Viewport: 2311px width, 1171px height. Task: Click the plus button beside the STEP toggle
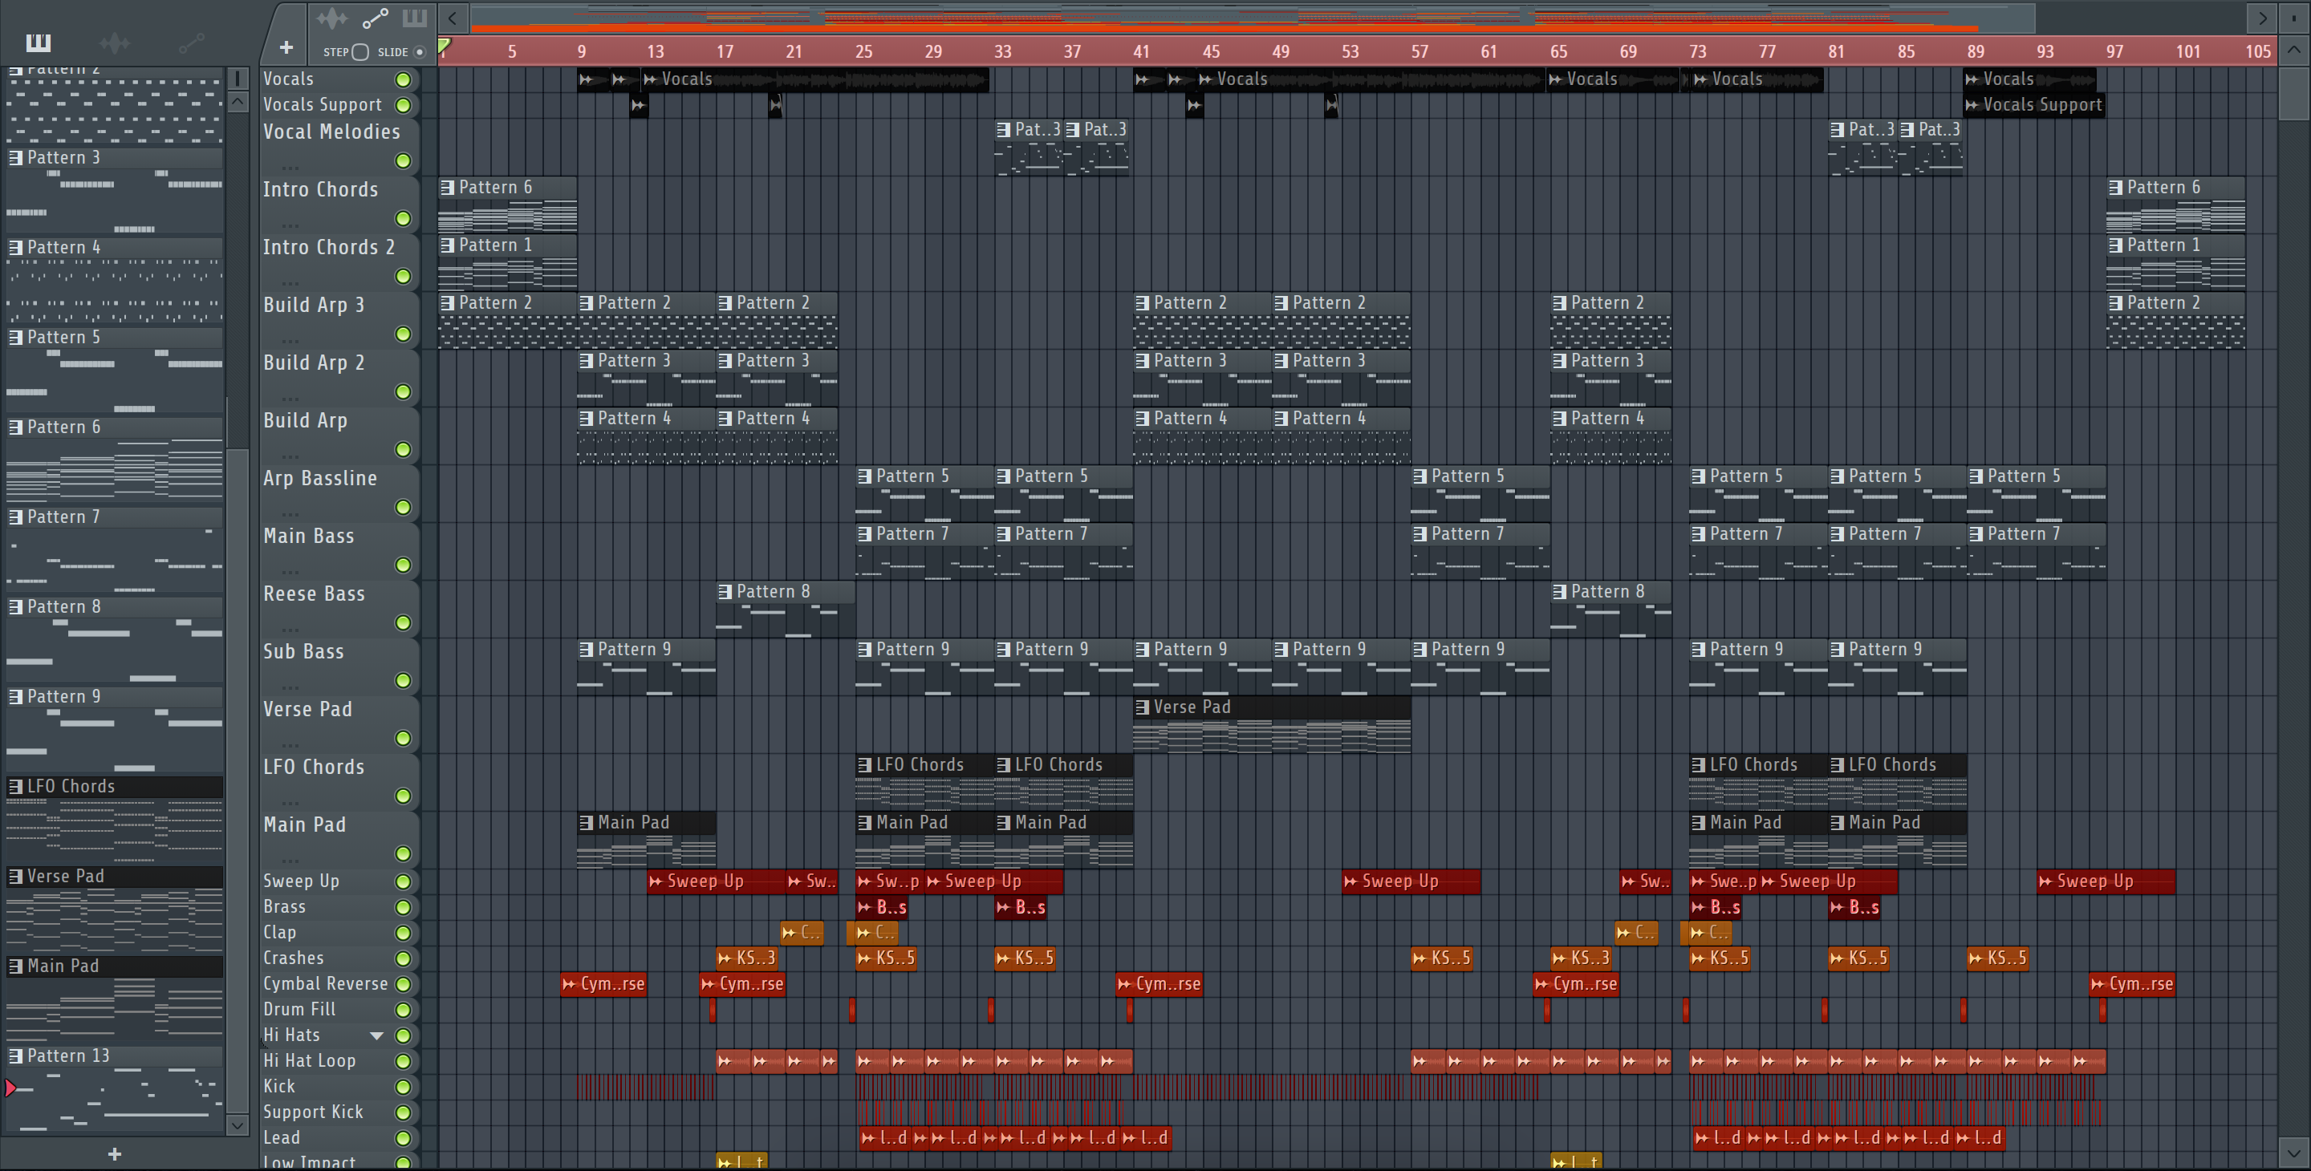coord(286,47)
